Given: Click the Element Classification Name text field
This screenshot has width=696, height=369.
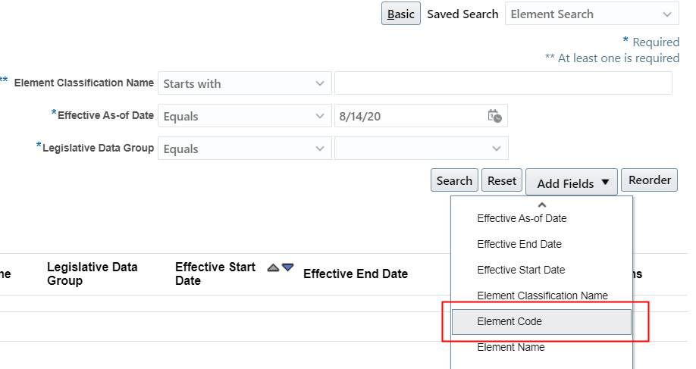Looking at the screenshot, I should coord(503,83).
